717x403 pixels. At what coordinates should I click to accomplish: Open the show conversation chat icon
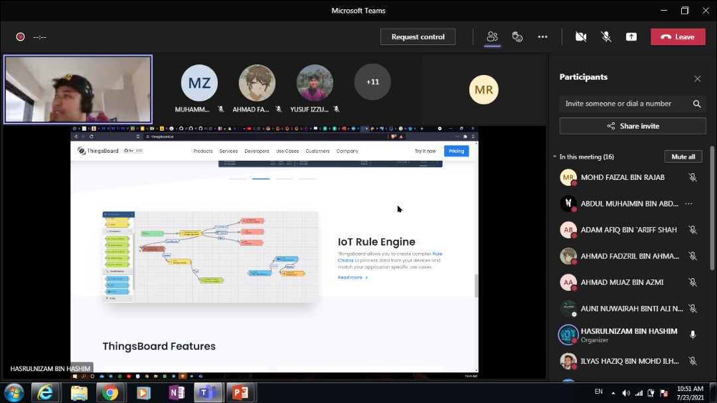517,37
